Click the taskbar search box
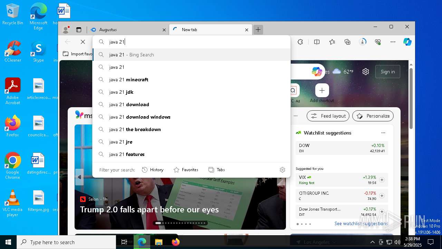 pos(66,242)
